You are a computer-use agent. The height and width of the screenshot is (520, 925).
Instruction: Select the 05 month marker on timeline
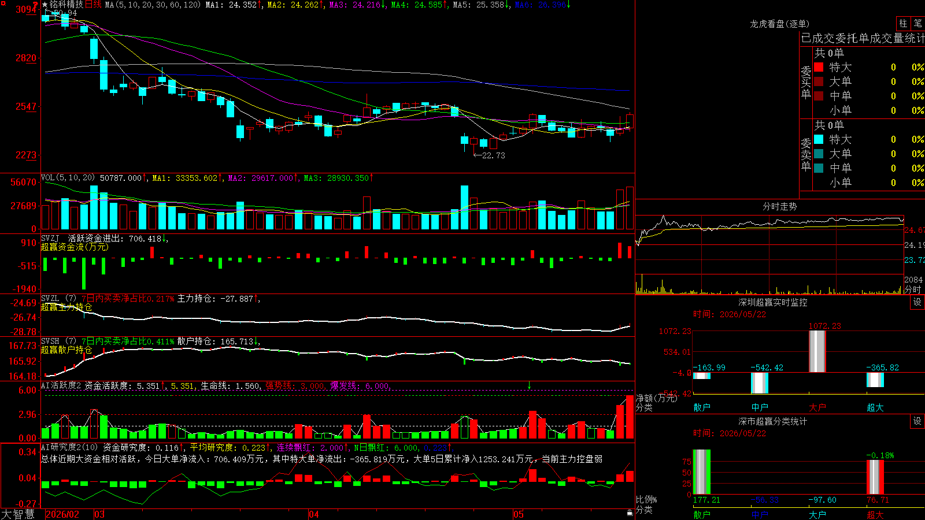click(519, 514)
